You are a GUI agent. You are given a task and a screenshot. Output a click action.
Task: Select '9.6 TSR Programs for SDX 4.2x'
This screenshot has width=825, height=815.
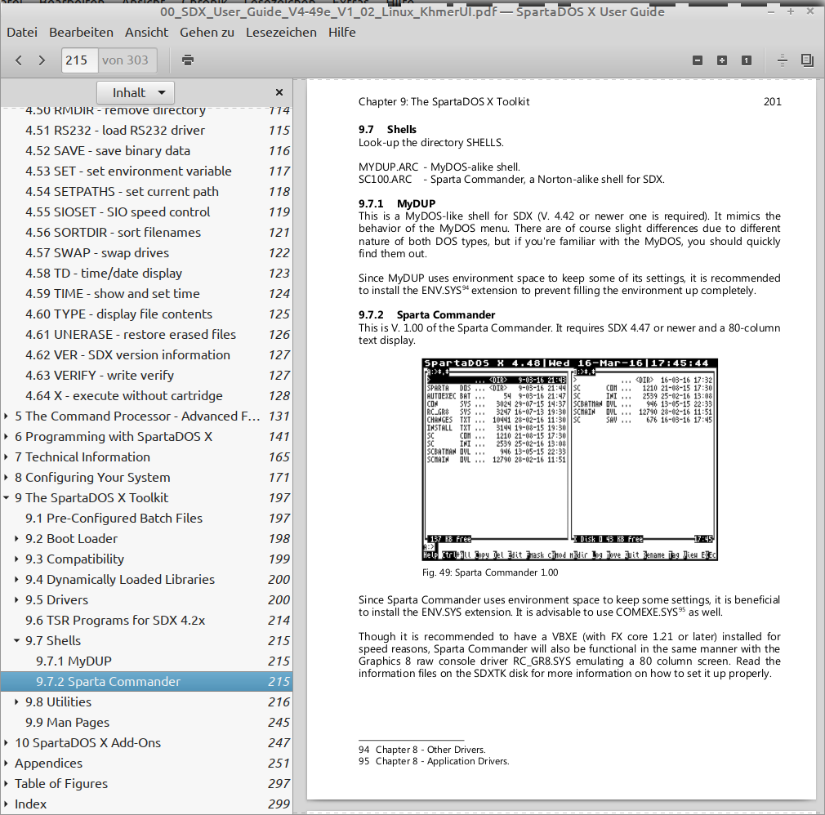click(x=146, y=621)
